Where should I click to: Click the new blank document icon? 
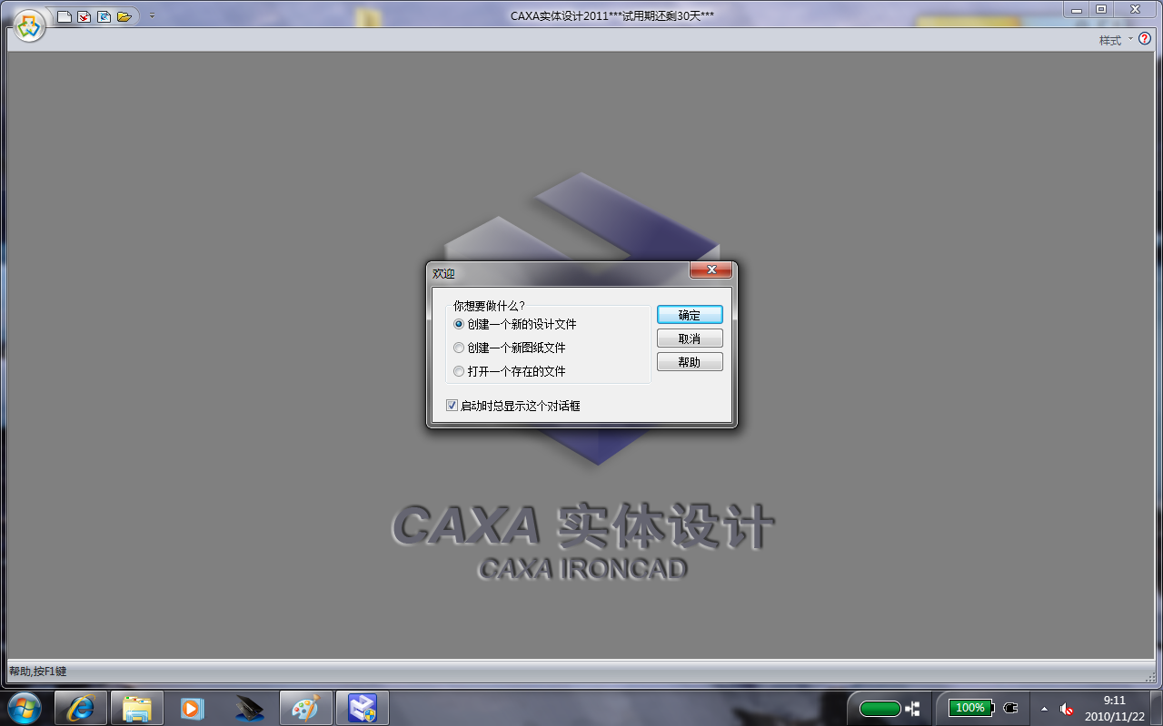coord(65,16)
